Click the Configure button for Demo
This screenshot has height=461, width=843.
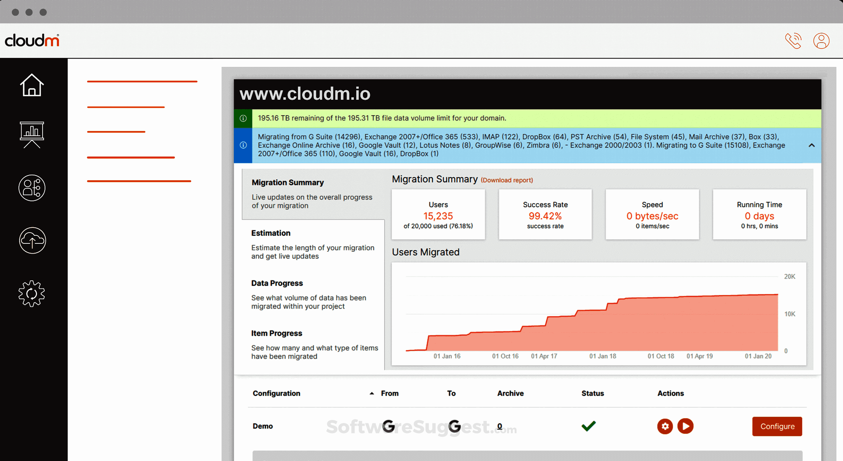[x=777, y=426]
